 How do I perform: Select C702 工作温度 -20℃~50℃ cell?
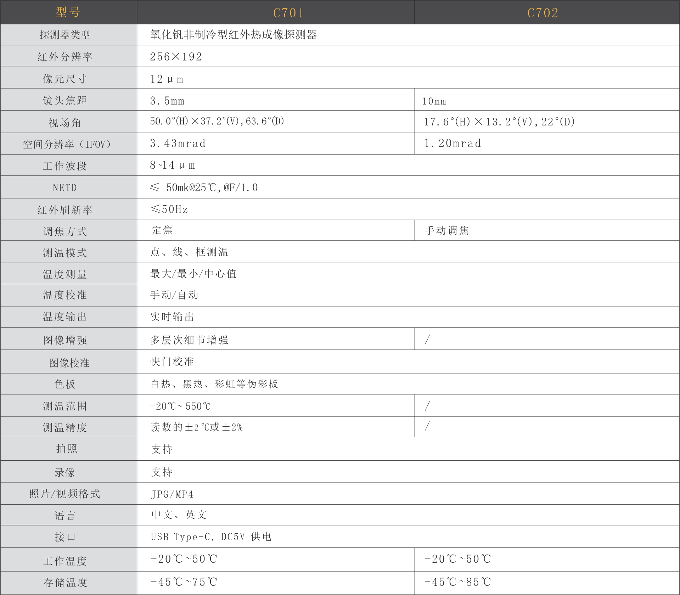pos(547,559)
